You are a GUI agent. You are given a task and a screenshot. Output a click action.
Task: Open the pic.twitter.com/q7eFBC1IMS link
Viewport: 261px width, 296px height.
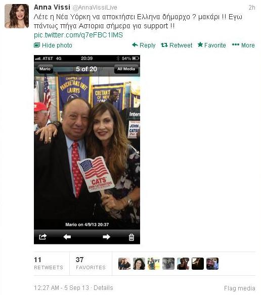pos(78,35)
